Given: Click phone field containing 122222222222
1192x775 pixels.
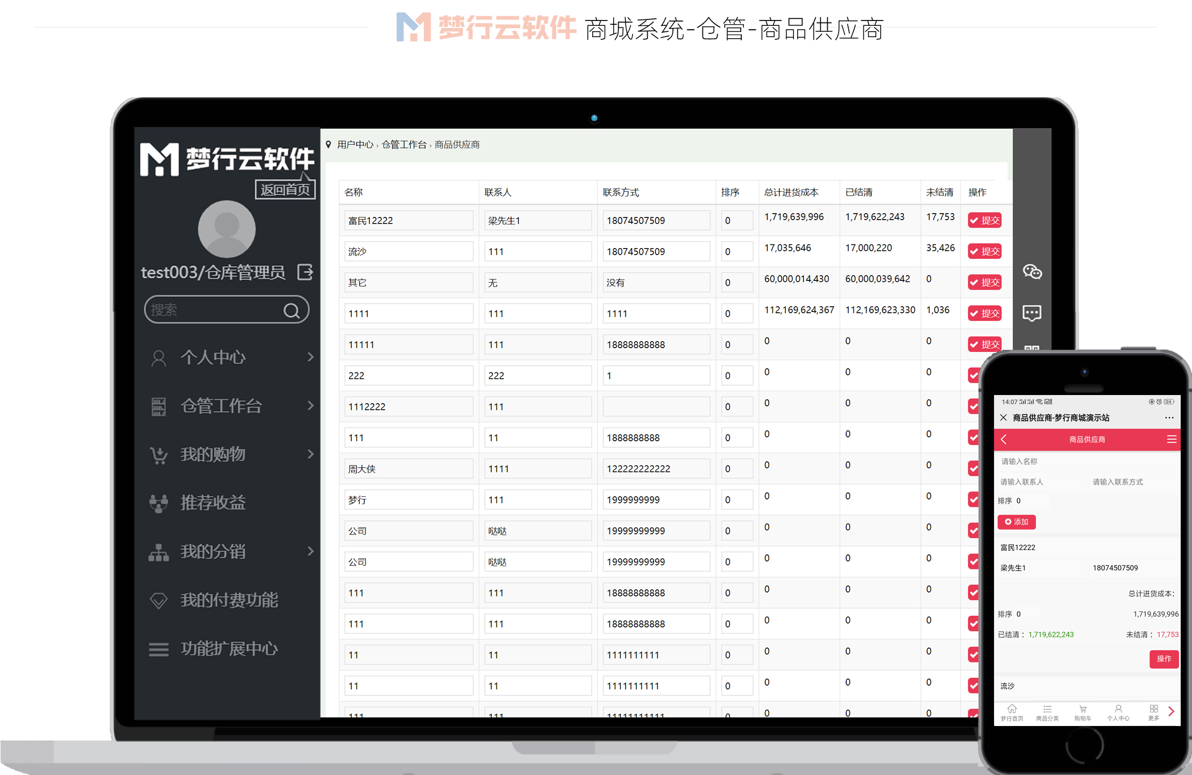Looking at the screenshot, I should (x=656, y=469).
